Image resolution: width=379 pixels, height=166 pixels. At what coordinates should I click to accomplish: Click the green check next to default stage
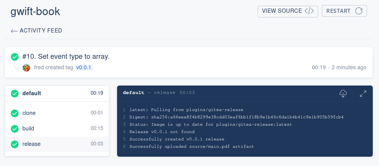(x=15, y=93)
